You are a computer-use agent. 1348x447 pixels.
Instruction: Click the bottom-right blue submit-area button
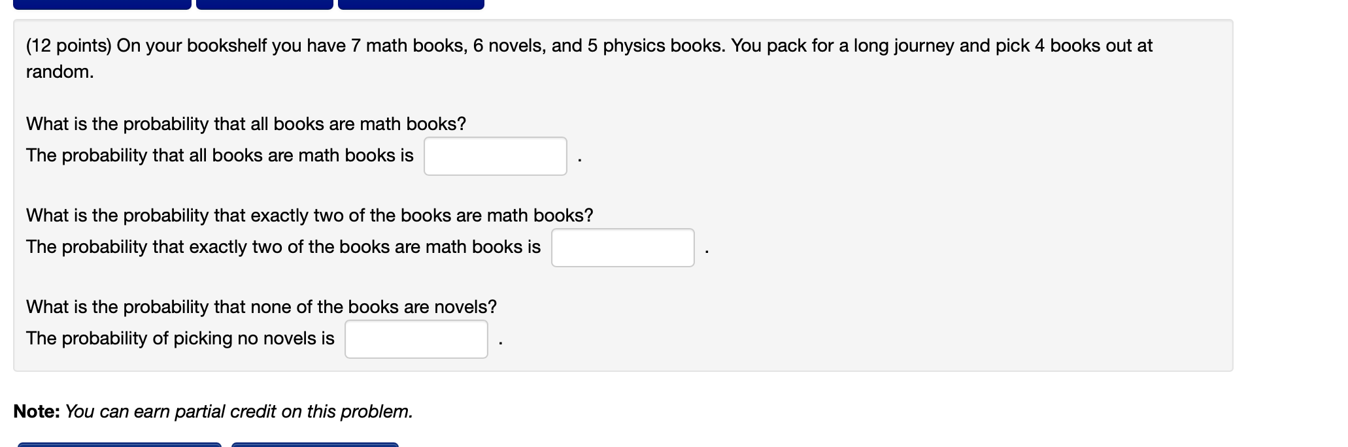tap(314, 444)
